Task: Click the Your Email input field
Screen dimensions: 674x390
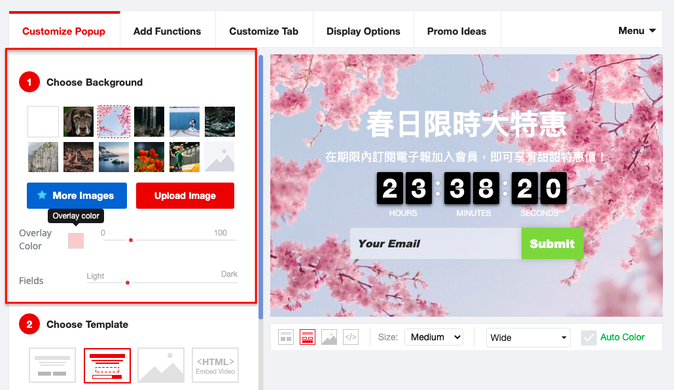Action: click(x=436, y=243)
